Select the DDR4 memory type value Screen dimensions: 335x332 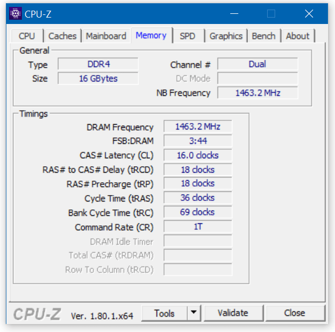tap(98, 64)
